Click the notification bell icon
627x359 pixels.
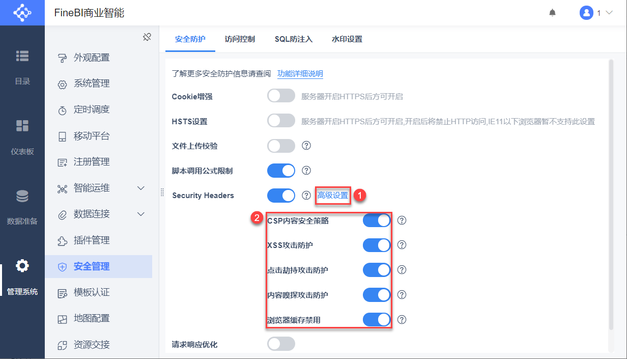552,13
